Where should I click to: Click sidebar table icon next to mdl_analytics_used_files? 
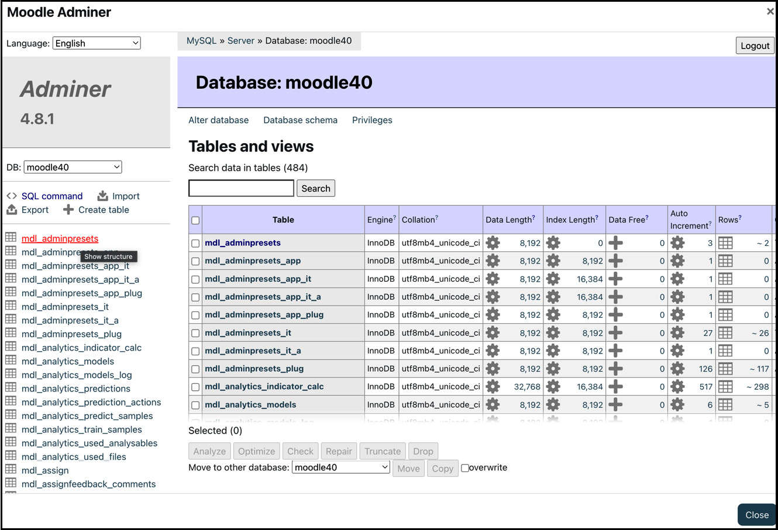point(11,456)
